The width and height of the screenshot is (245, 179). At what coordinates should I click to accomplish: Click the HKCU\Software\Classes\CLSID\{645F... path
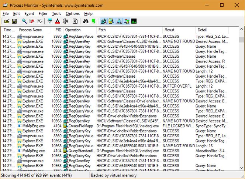(x=129, y=121)
